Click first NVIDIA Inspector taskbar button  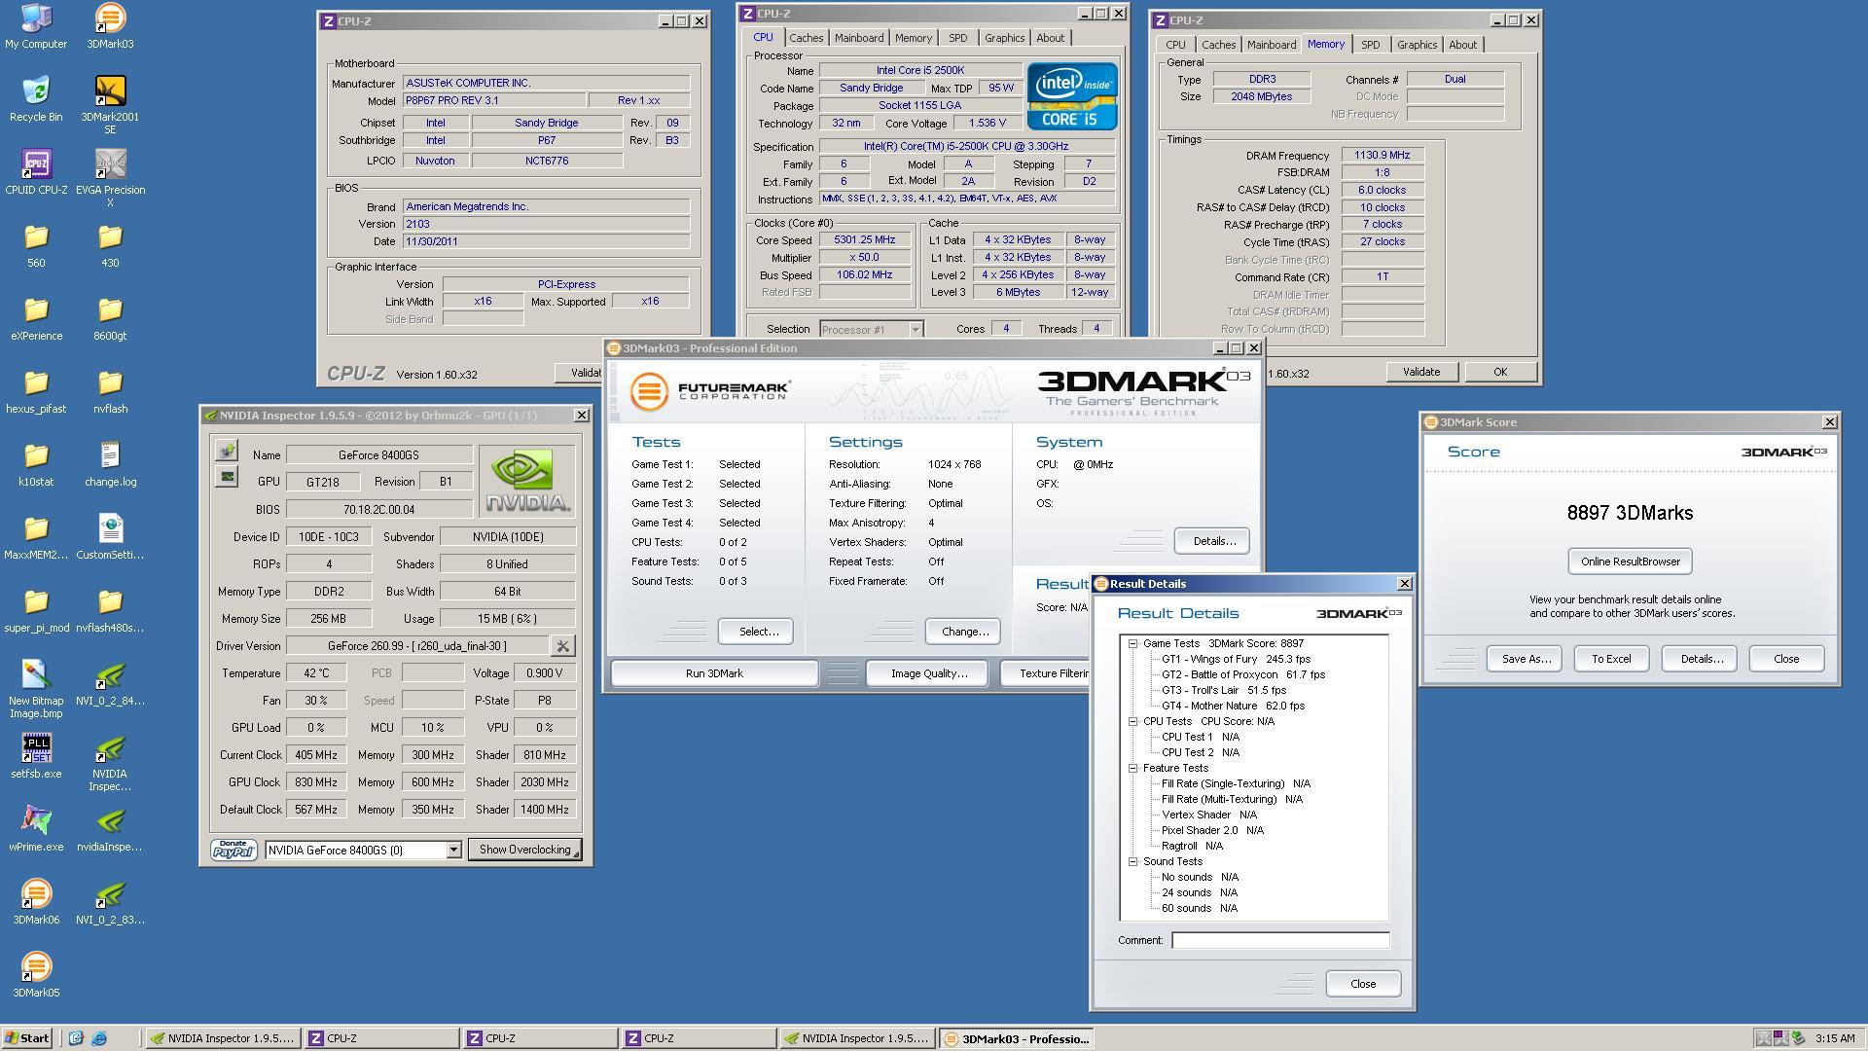click(222, 1038)
